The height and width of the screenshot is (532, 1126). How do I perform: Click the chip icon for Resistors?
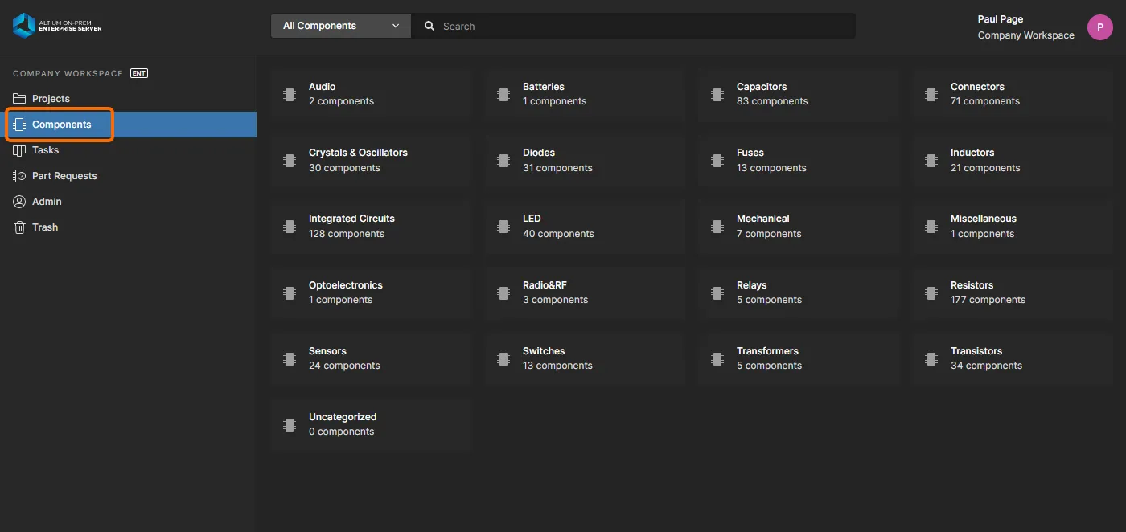tap(931, 293)
